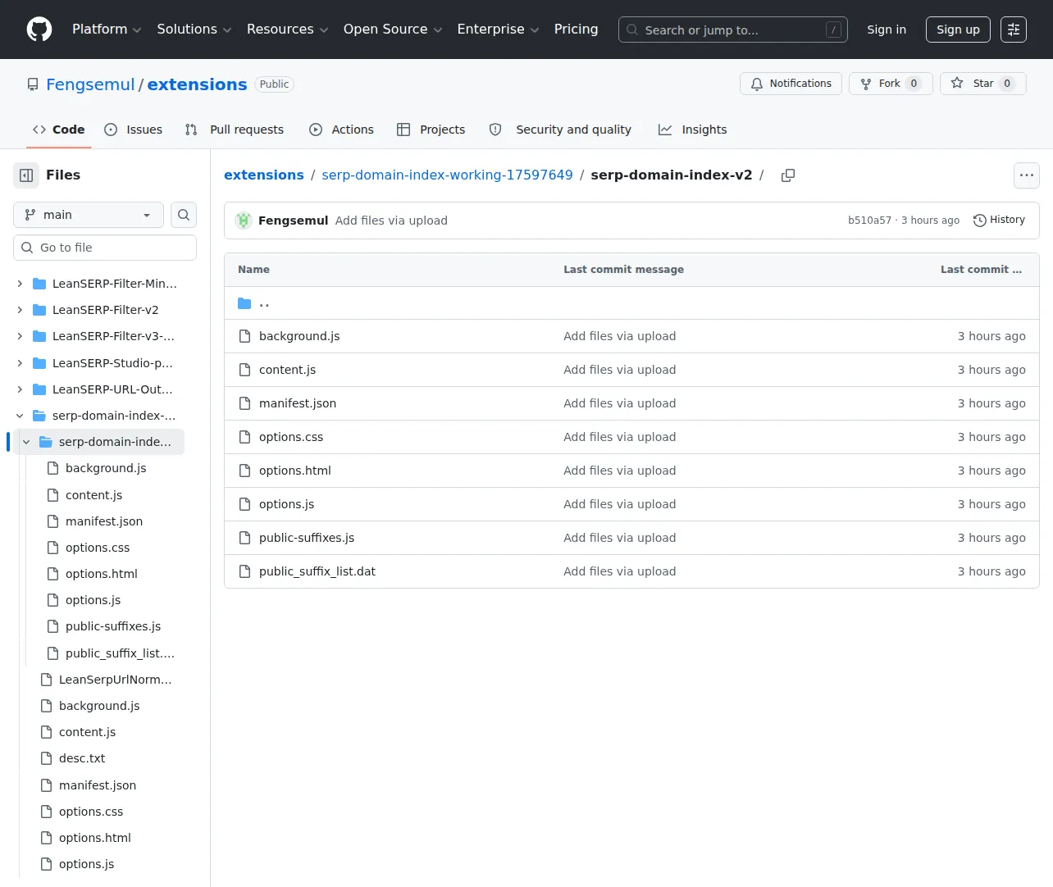
Task: Click the public_suffix_list.dat file icon in table
Action: click(x=244, y=571)
